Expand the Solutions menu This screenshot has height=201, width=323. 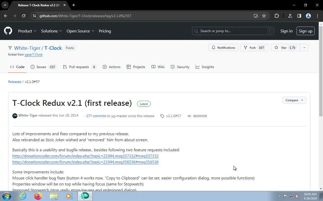tap(51, 31)
